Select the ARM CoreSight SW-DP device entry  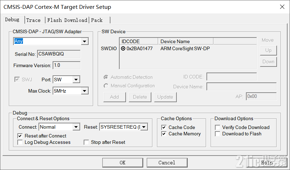coord(185,48)
